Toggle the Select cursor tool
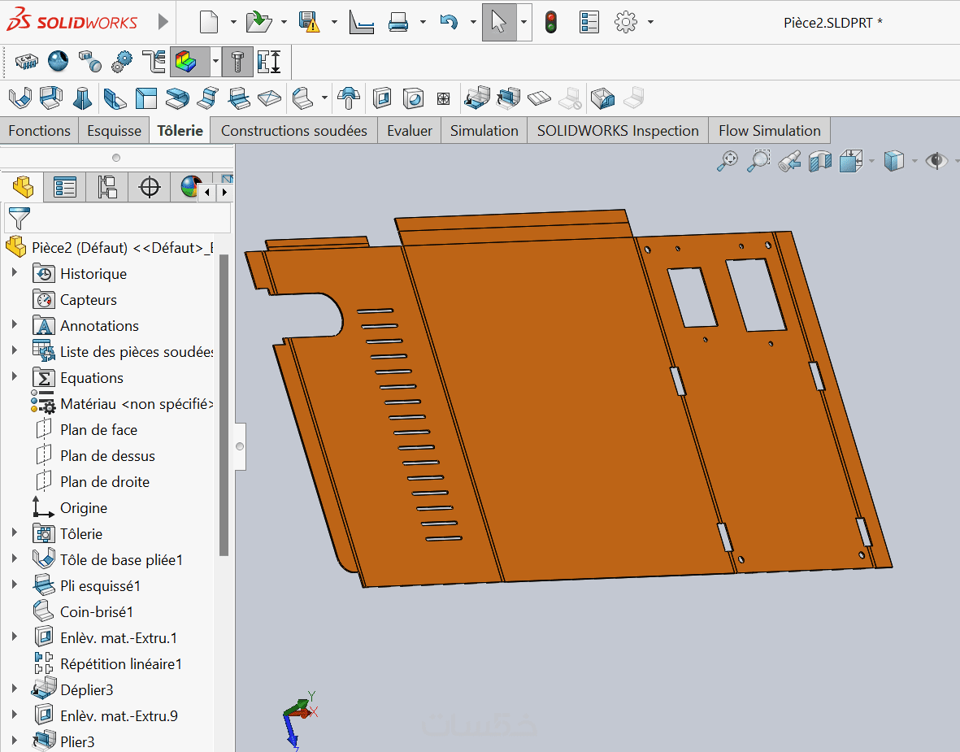 pos(498,22)
